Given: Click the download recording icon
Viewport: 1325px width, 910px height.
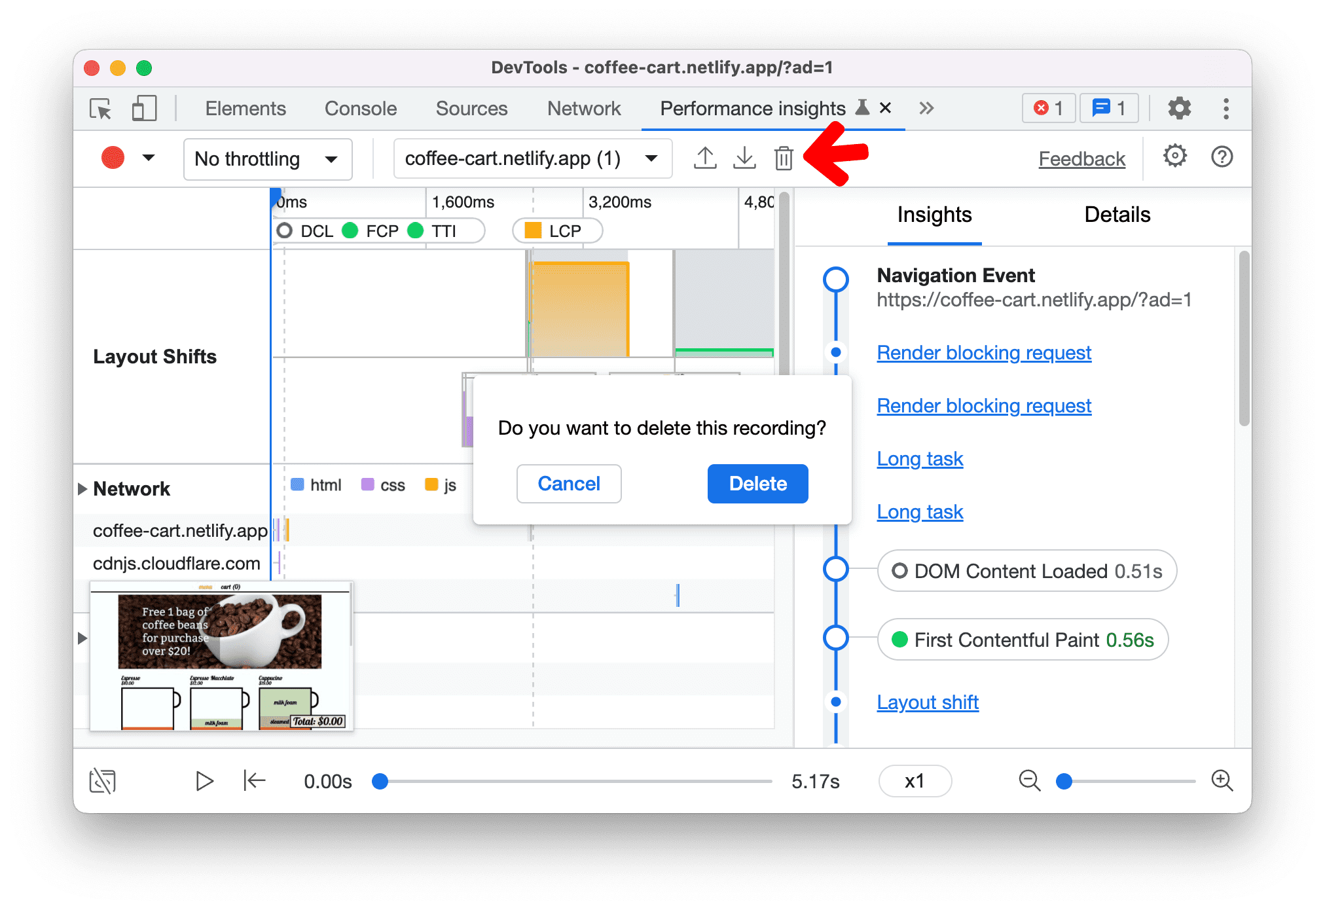Looking at the screenshot, I should [x=744, y=158].
